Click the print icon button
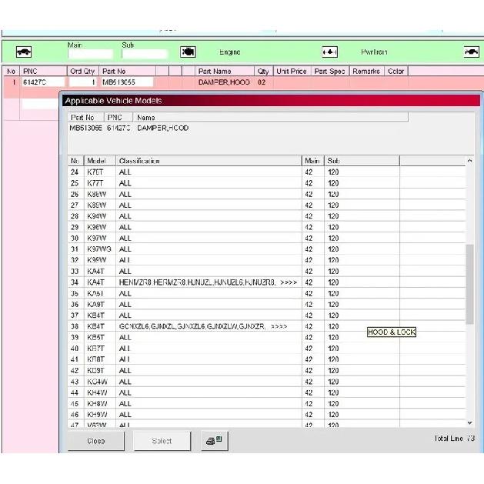The image size is (484, 484). [215, 440]
